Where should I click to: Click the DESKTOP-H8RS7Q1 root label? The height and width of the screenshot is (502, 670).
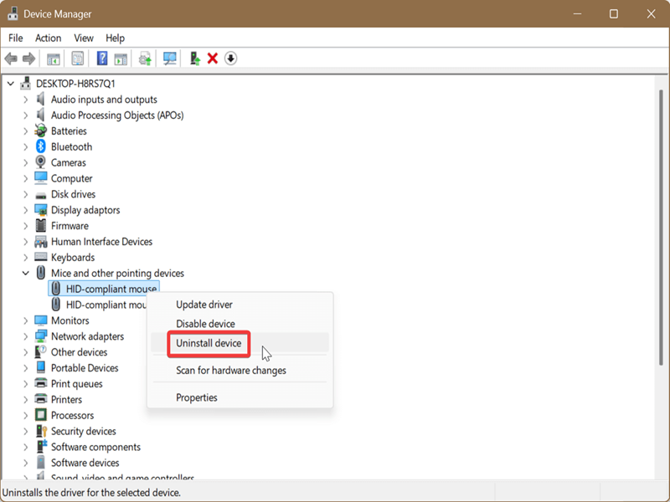coord(75,84)
